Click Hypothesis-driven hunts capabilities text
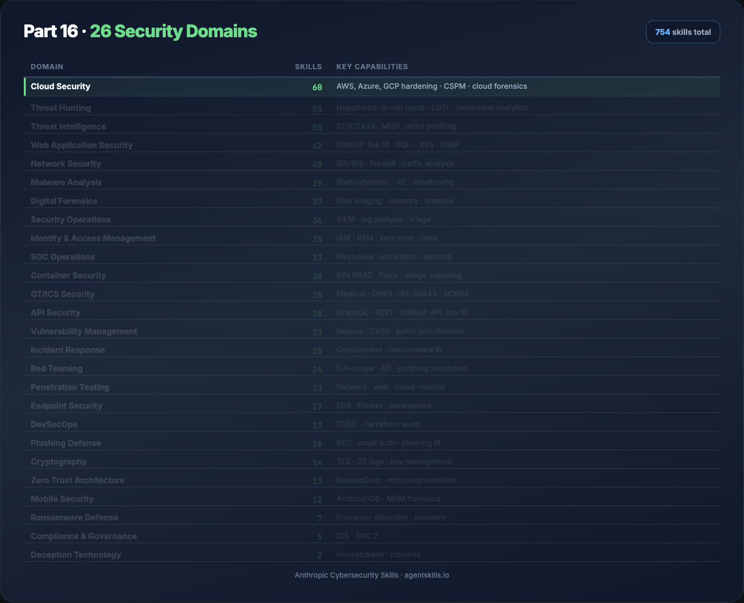 [x=432, y=108]
